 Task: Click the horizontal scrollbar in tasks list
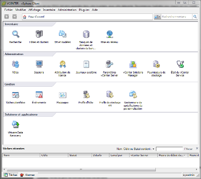click(81, 170)
